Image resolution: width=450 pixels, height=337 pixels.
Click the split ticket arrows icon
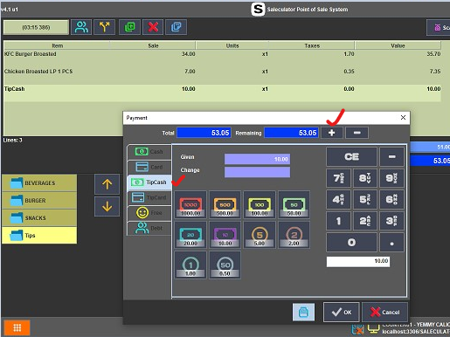click(105, 27)
